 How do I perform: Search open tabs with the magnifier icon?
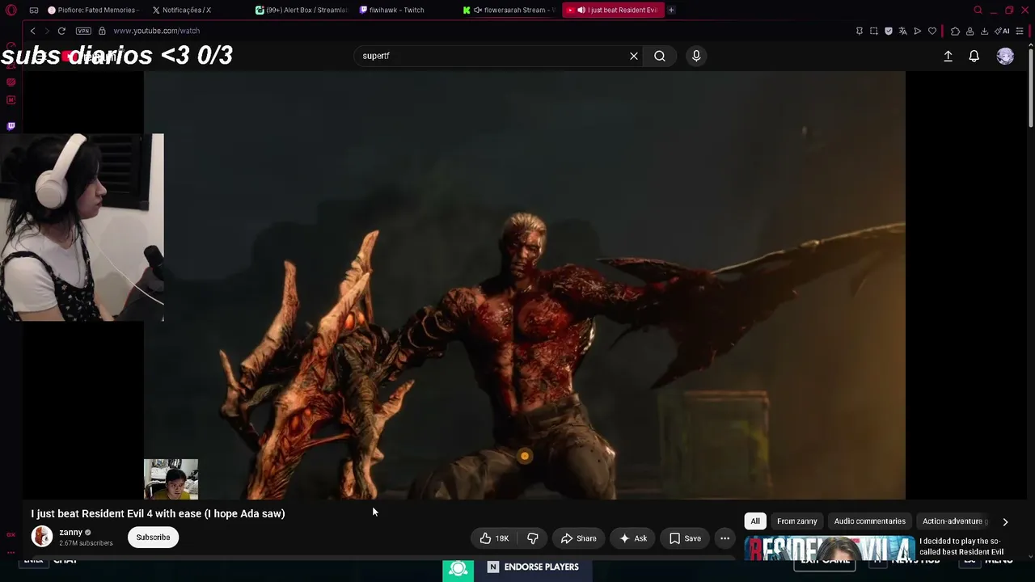pos(978,10)
